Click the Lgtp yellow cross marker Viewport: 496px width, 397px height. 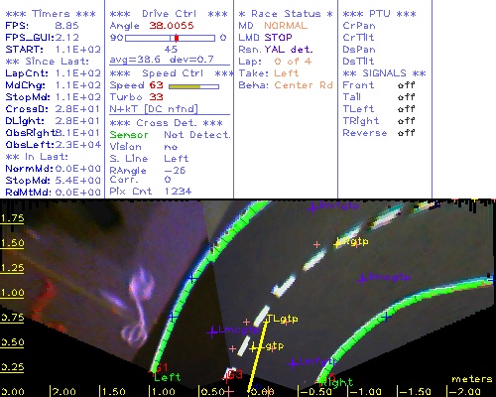(x=254, y=348)
